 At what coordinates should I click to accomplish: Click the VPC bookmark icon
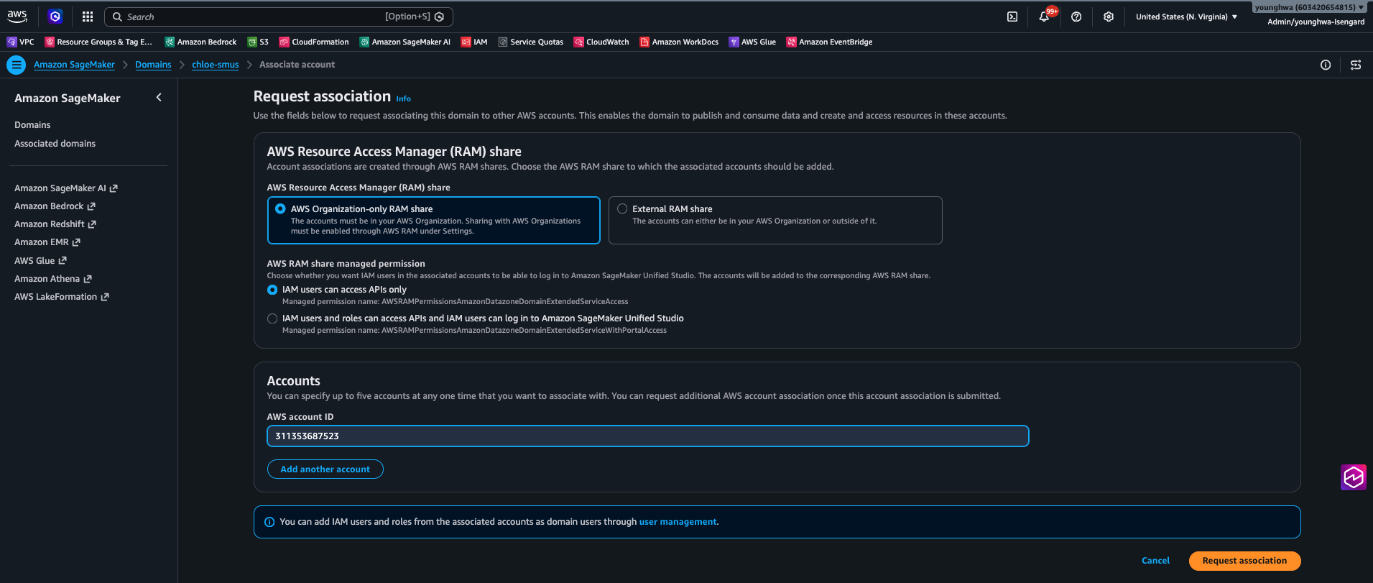click(x=11, y=42)
